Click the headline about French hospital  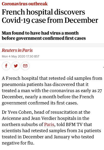[x=50, y=16]
